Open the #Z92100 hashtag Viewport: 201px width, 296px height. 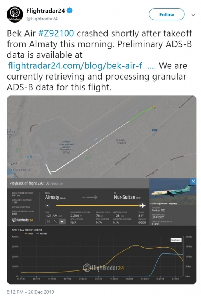(56, 33)
